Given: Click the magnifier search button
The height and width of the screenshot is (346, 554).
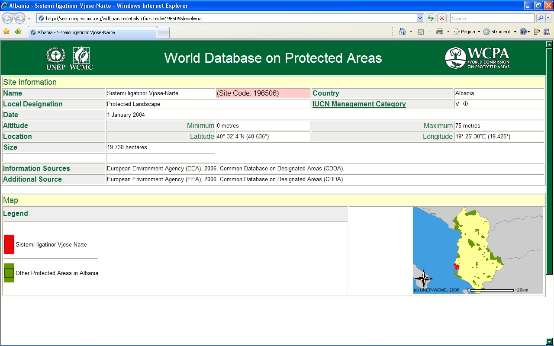Looking at the screenshot, I should tap(540, 18).
